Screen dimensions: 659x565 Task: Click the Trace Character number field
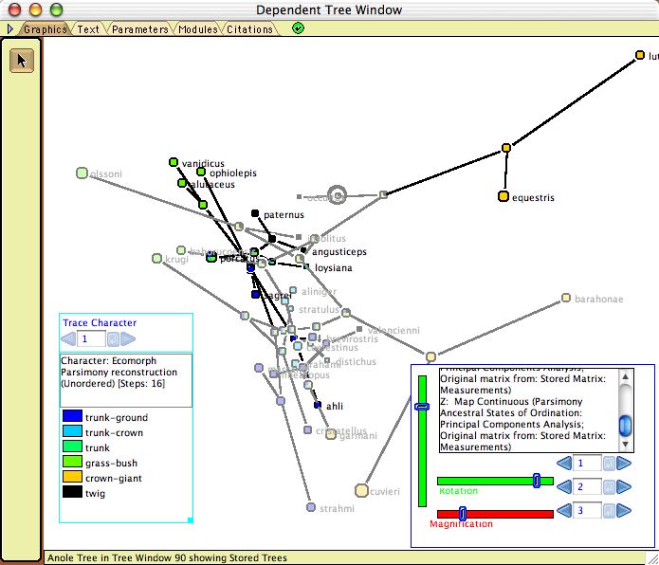[91, 338]
